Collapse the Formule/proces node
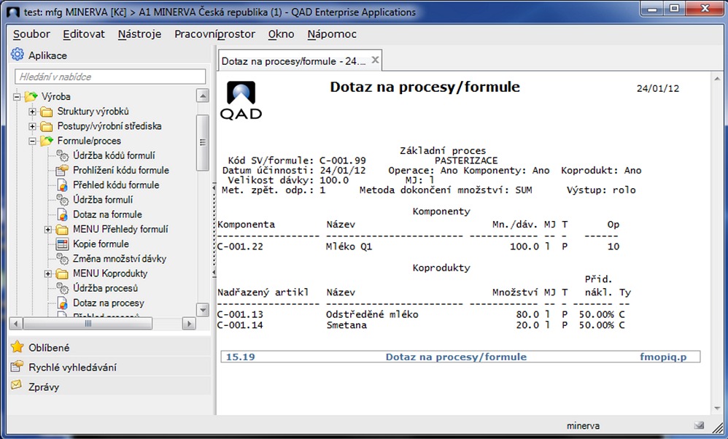Screen dimensions: 728x439 (x=32, y=141)
